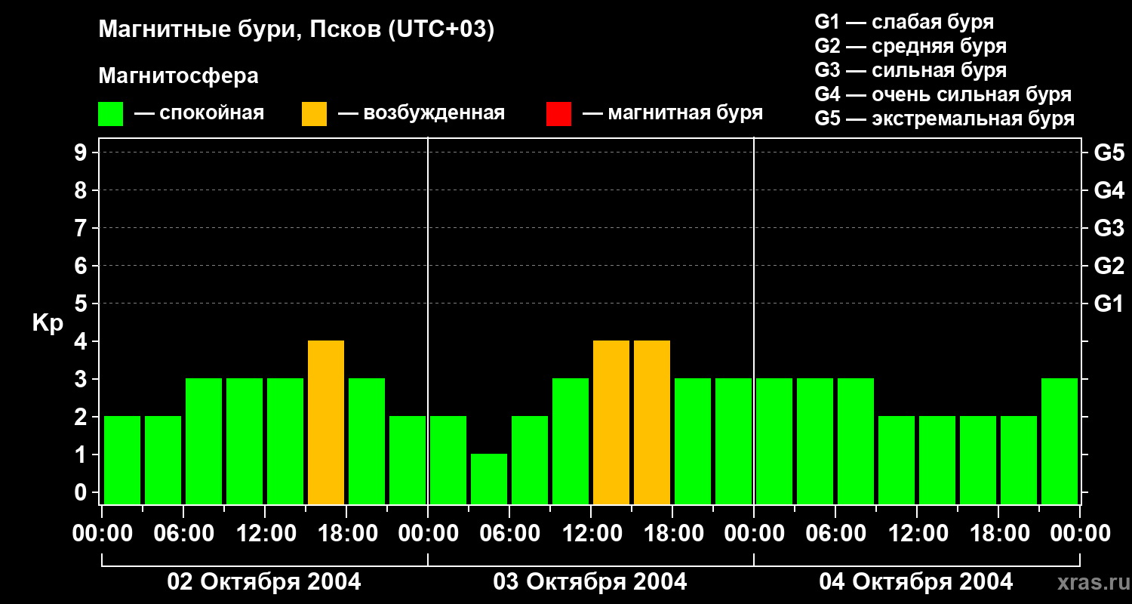This screenshot has width=1132, height=604.
Task: Click the 18:00 time label under 04 Октября
Action: 998,534
